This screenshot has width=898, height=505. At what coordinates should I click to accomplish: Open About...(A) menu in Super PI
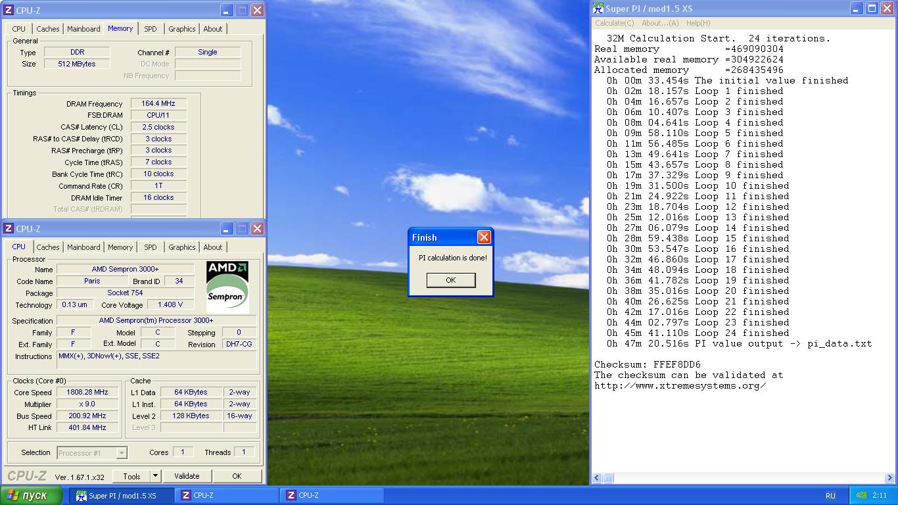660,23
